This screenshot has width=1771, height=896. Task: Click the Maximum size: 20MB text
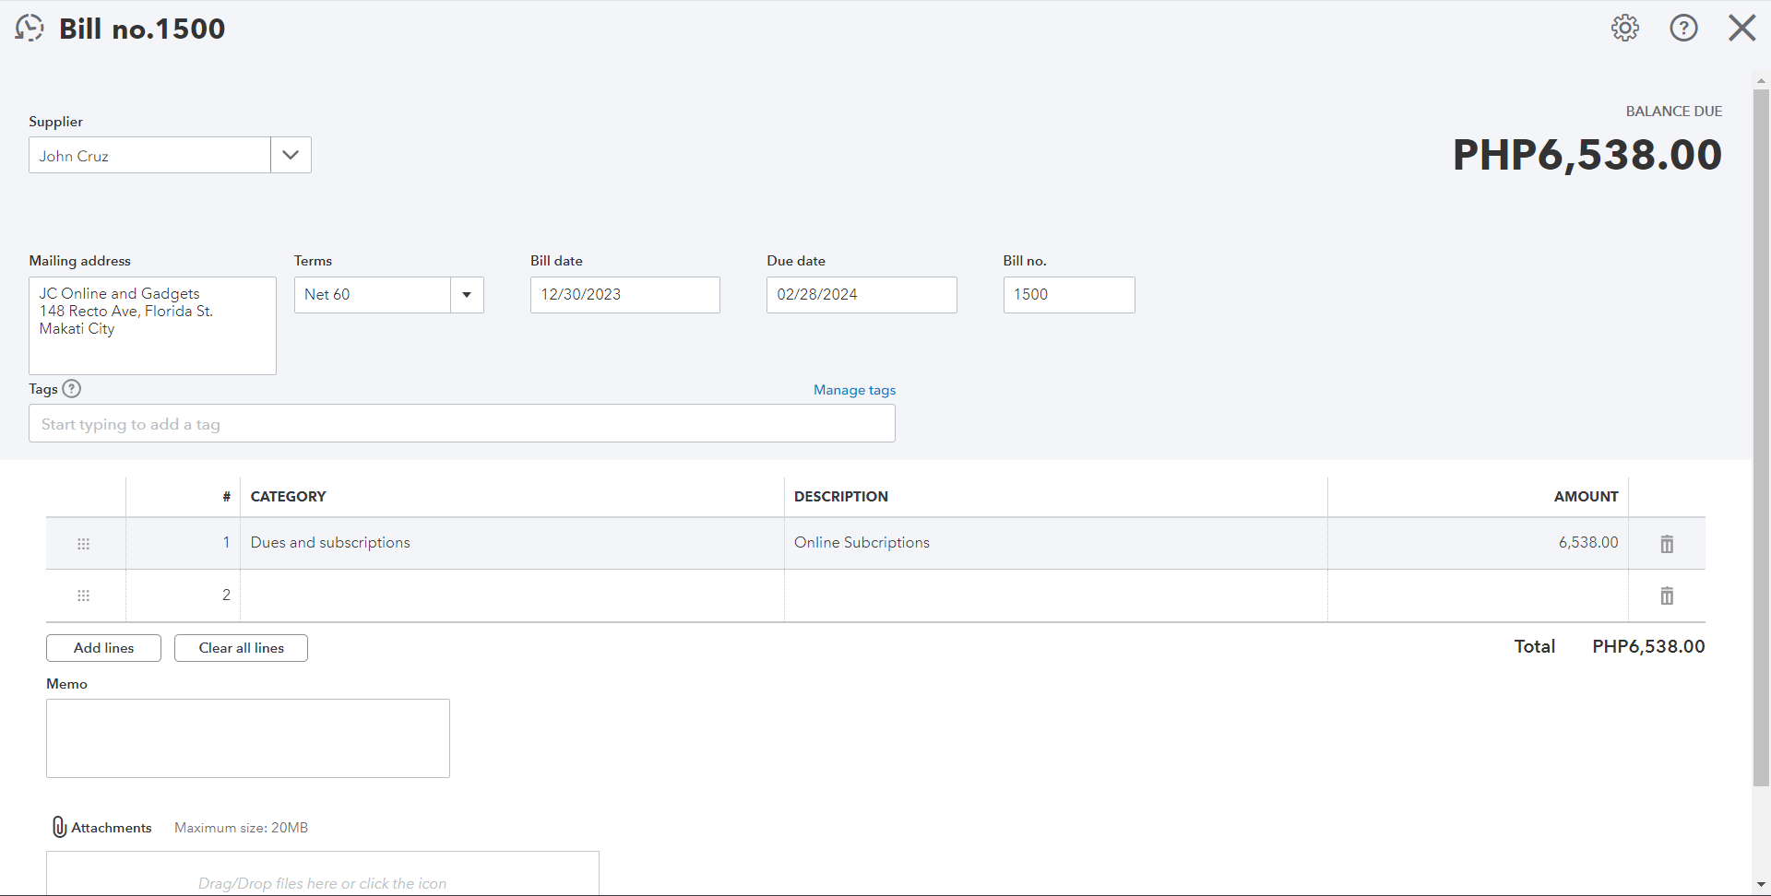point(241,828)
